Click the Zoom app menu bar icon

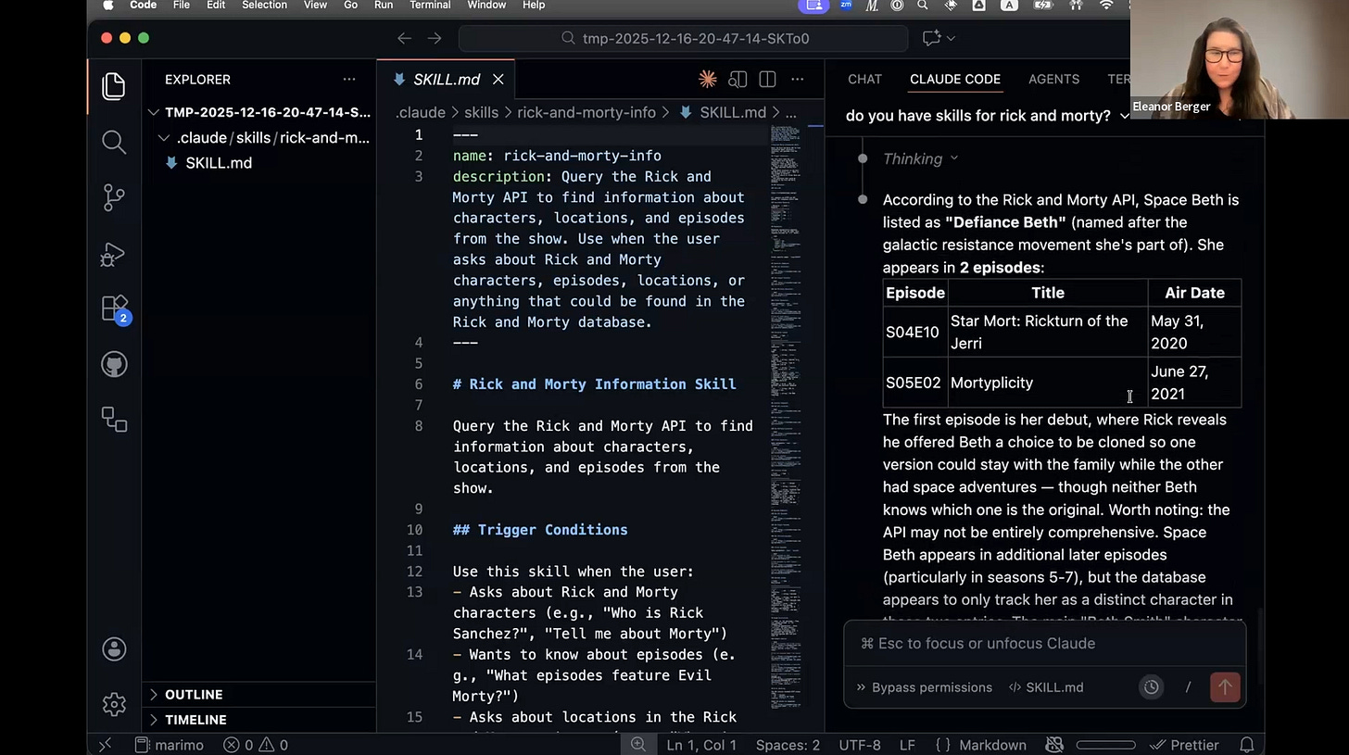(846, 6)
